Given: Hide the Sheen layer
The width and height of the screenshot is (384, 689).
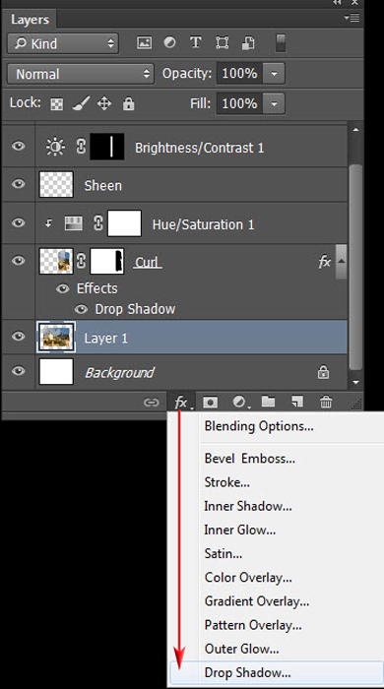Looking at the screenshot, I should [18, 184].
